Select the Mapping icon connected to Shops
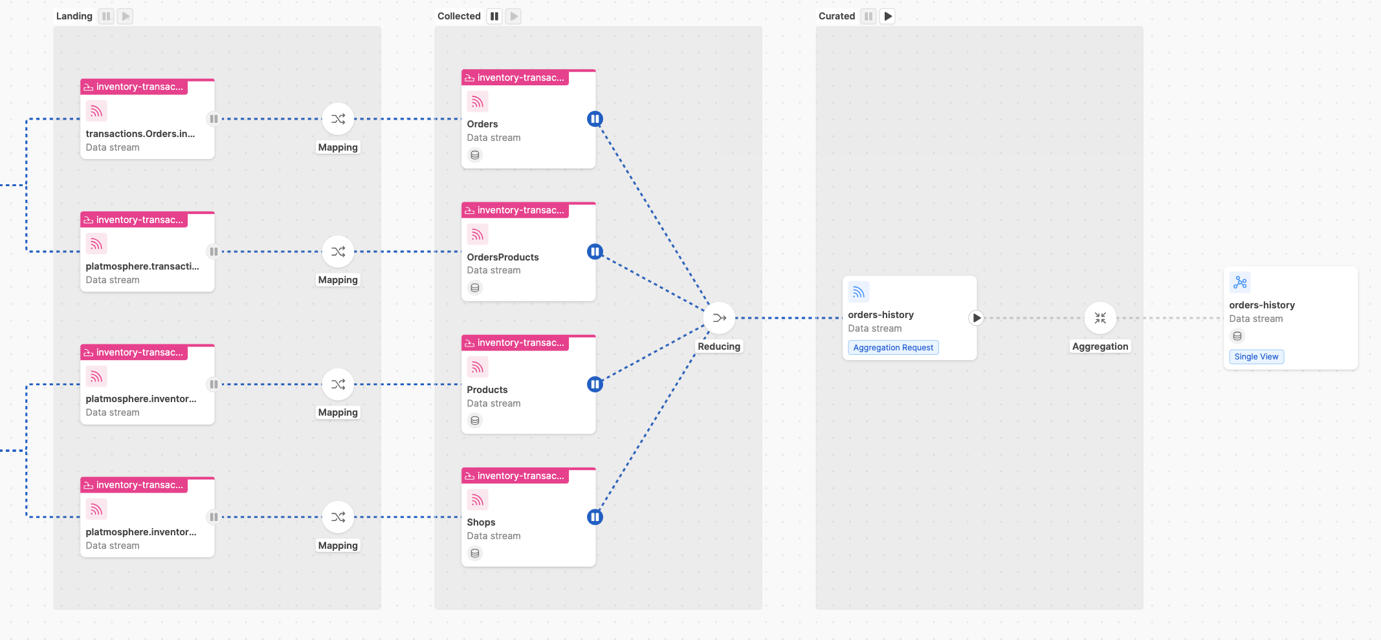This screenshot has width=1381, height=640. pos(337,517)
